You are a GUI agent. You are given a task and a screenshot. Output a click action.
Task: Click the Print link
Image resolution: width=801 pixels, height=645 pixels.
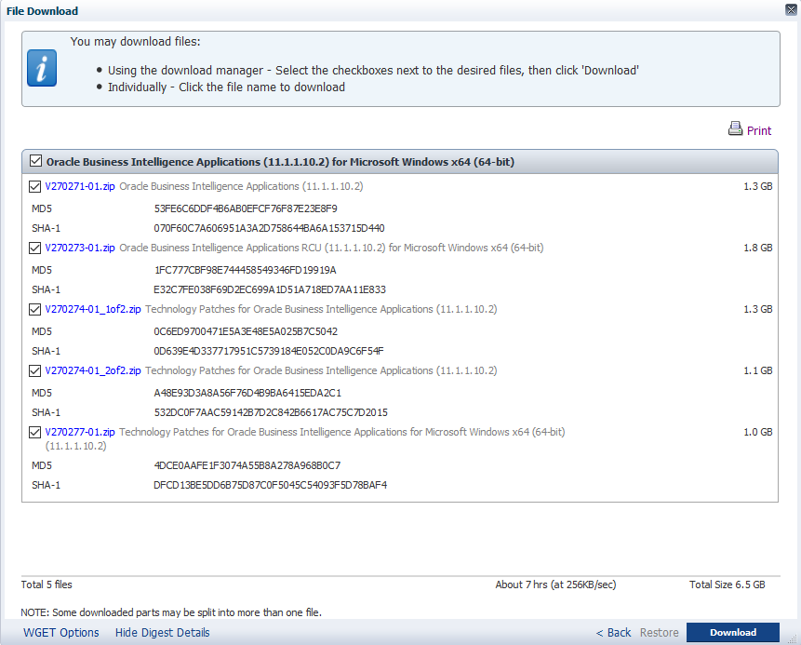tap(758, 131)
